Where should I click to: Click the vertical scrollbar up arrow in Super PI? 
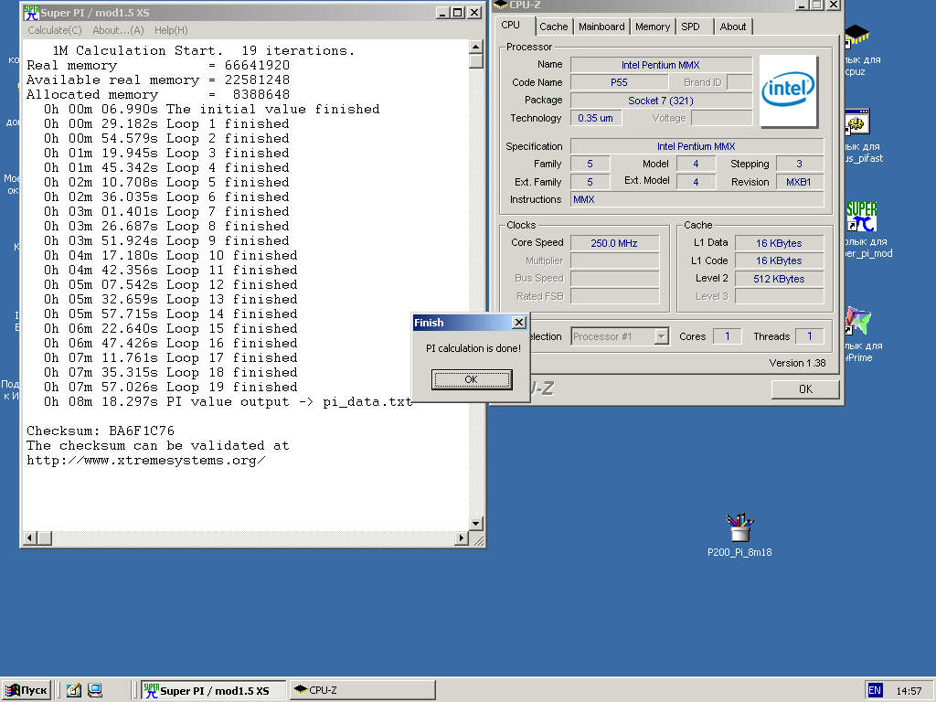(x=475, y=48)
